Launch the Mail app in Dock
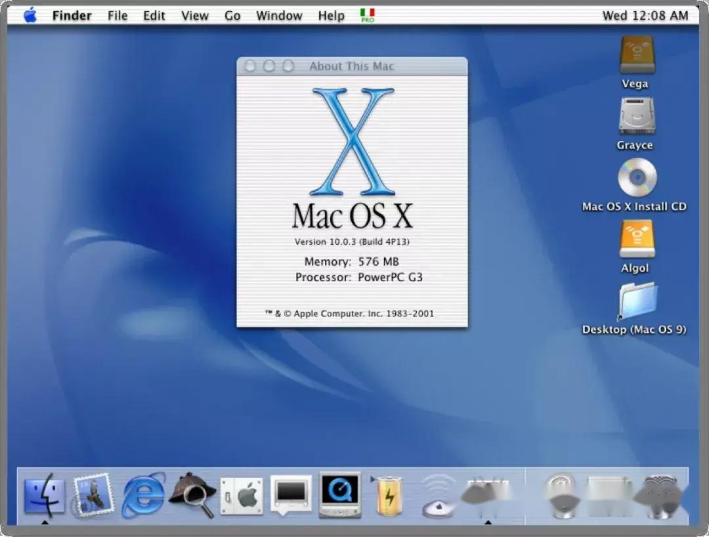 coord(94,495)
